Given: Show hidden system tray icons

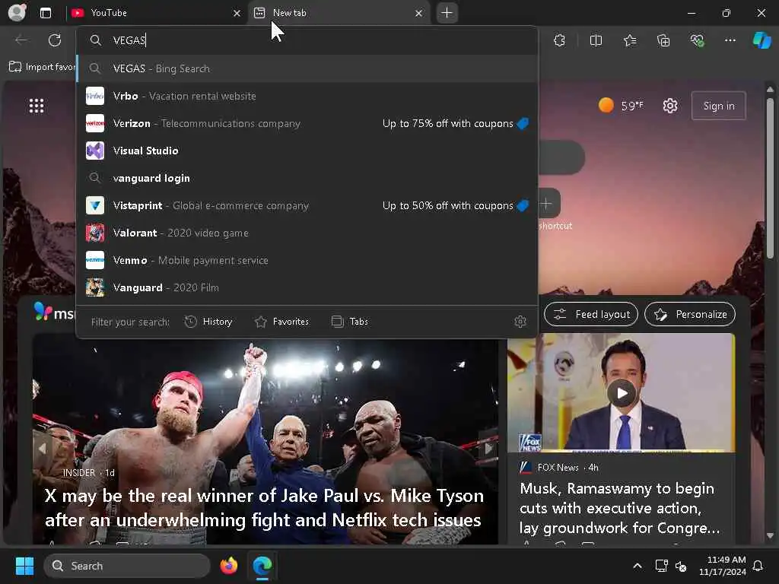Looking at the screenshot, I should click(637, 566).
